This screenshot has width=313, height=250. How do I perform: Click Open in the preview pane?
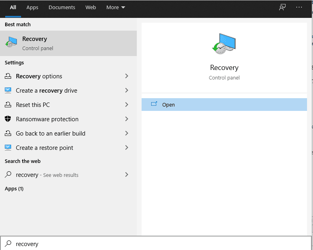pyautogui.click(x=224, y=105)
